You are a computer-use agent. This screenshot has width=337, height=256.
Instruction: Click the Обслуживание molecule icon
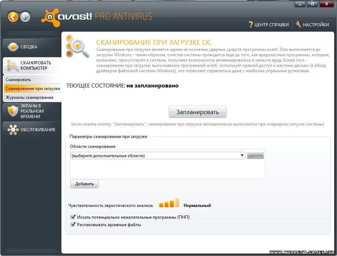(13, 130)
